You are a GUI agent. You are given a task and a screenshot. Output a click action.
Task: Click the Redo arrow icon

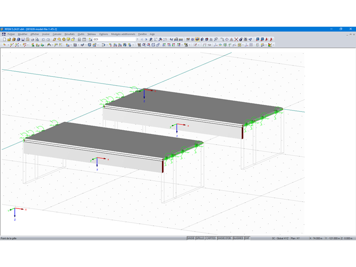tap(48, 39)
